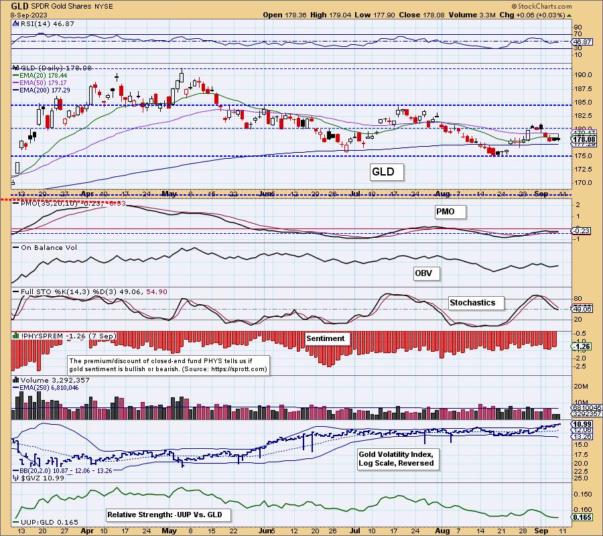Click the Jul label on bottom date axis
Image resolution: width=603 pixels, height=536 pixels.
tap(356, 531)
